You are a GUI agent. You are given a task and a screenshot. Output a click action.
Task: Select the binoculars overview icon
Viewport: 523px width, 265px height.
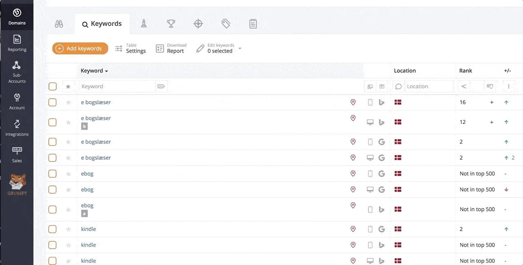coord(59,24)
